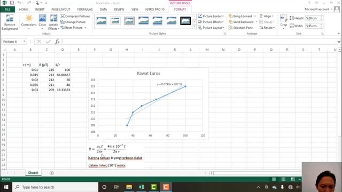Viewport: 342px width, 192px height.
Task: Switch to Normal view in the status bar
Action: point(274,179)
